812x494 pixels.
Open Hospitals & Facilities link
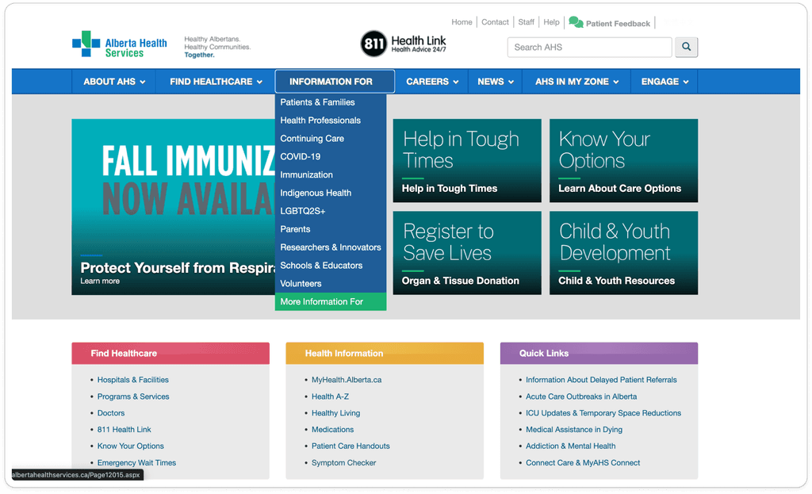(133, 380)
